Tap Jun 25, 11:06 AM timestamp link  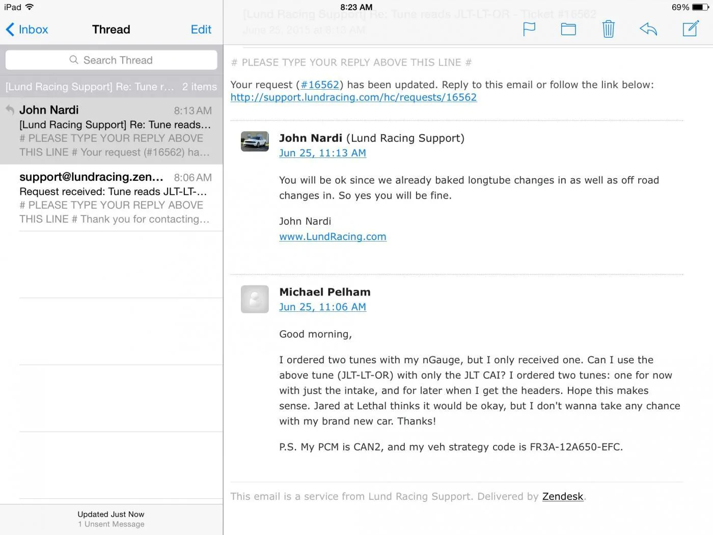click(322, 307)
